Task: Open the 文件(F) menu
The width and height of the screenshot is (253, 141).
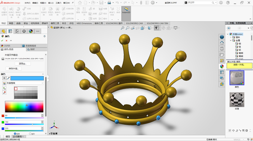Action: click(27, 3)
